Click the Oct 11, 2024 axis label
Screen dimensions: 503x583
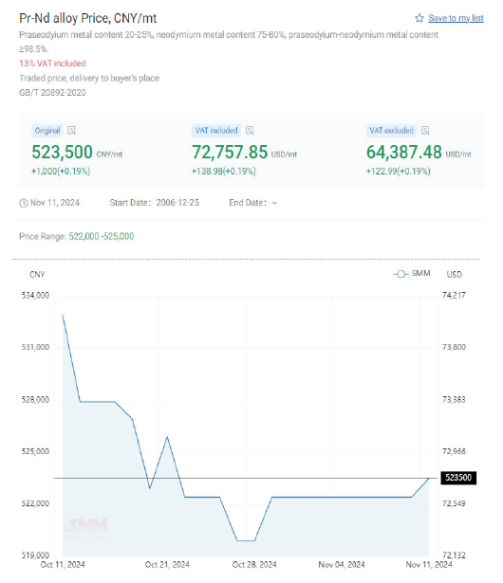(63, 565)
